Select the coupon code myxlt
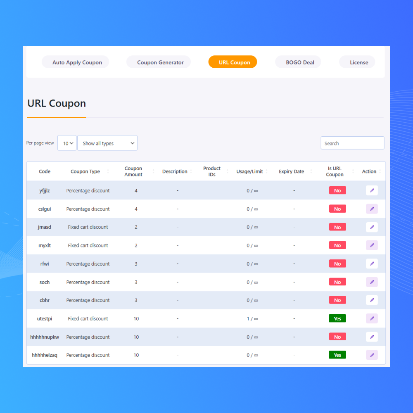 [x=45, y=245]
